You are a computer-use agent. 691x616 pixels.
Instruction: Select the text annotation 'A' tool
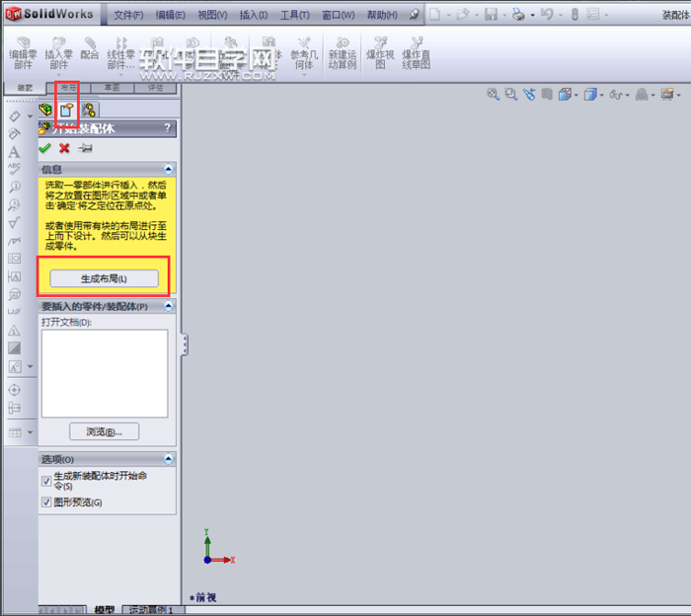(x=14, y=152)
